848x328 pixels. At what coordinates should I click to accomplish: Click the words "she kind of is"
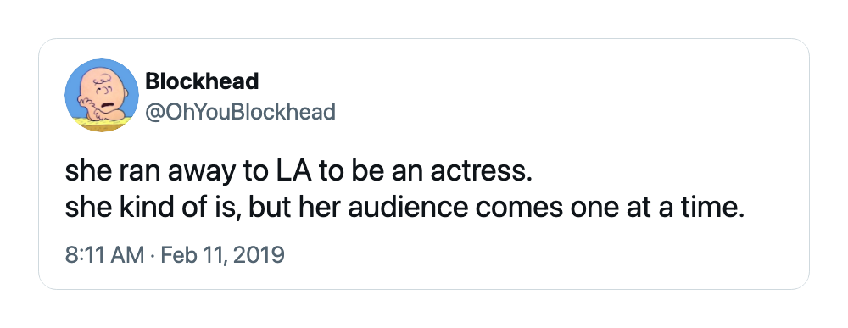(150, 208)
